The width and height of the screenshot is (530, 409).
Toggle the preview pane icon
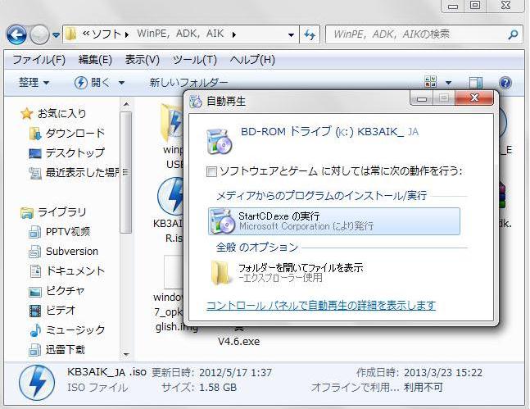click(x=476, y=83)
